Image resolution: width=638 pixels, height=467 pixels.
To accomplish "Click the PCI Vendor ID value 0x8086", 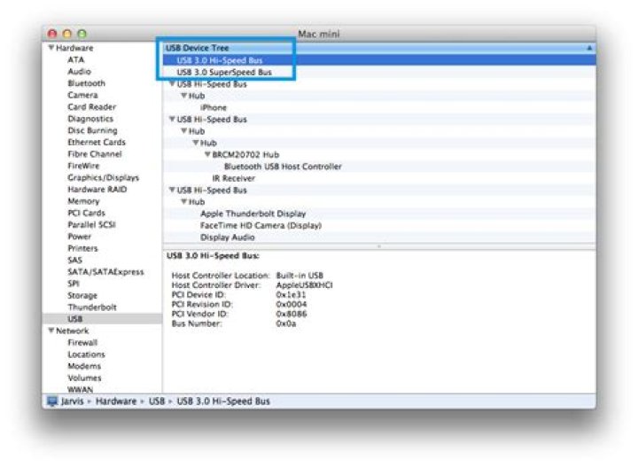I will point(292,314).
